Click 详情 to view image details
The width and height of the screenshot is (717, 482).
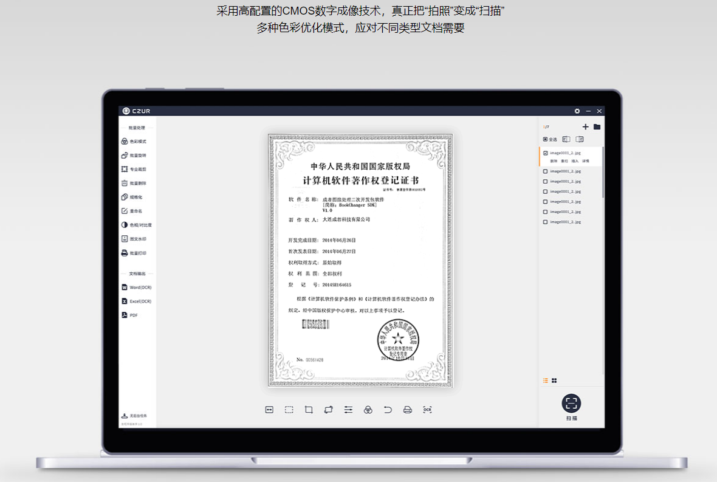coord(585,160)
